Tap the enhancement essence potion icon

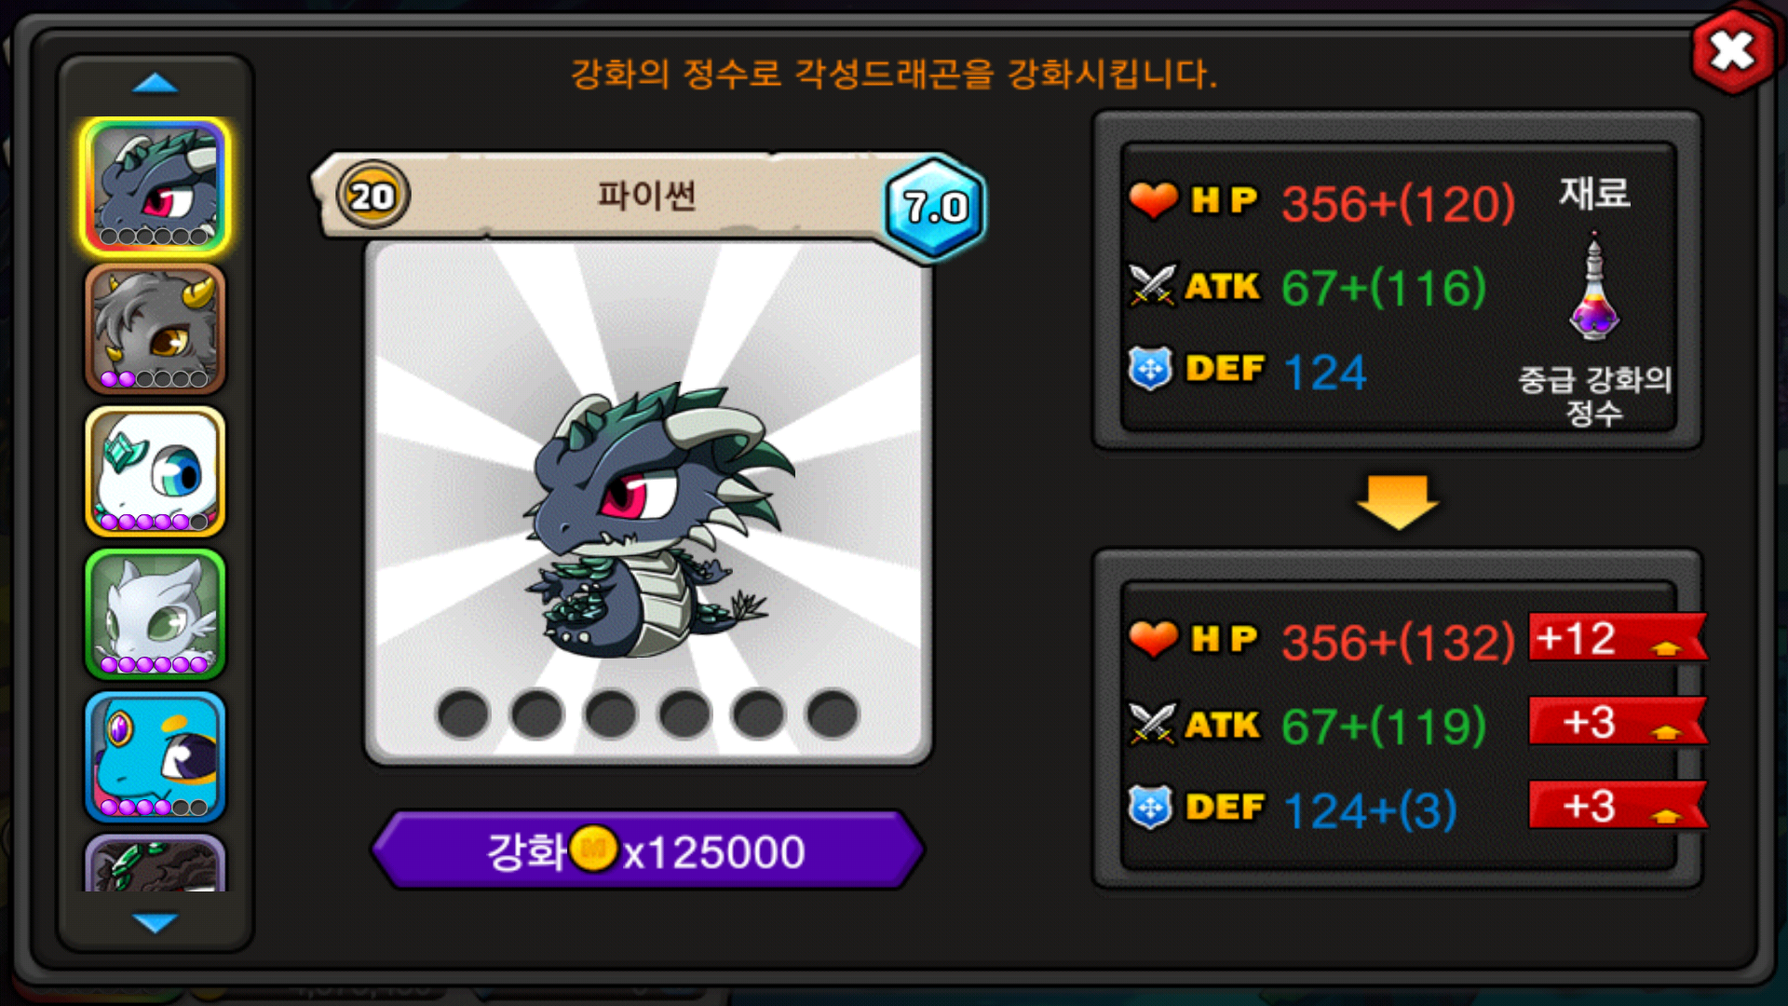[x=1594, y=289]
